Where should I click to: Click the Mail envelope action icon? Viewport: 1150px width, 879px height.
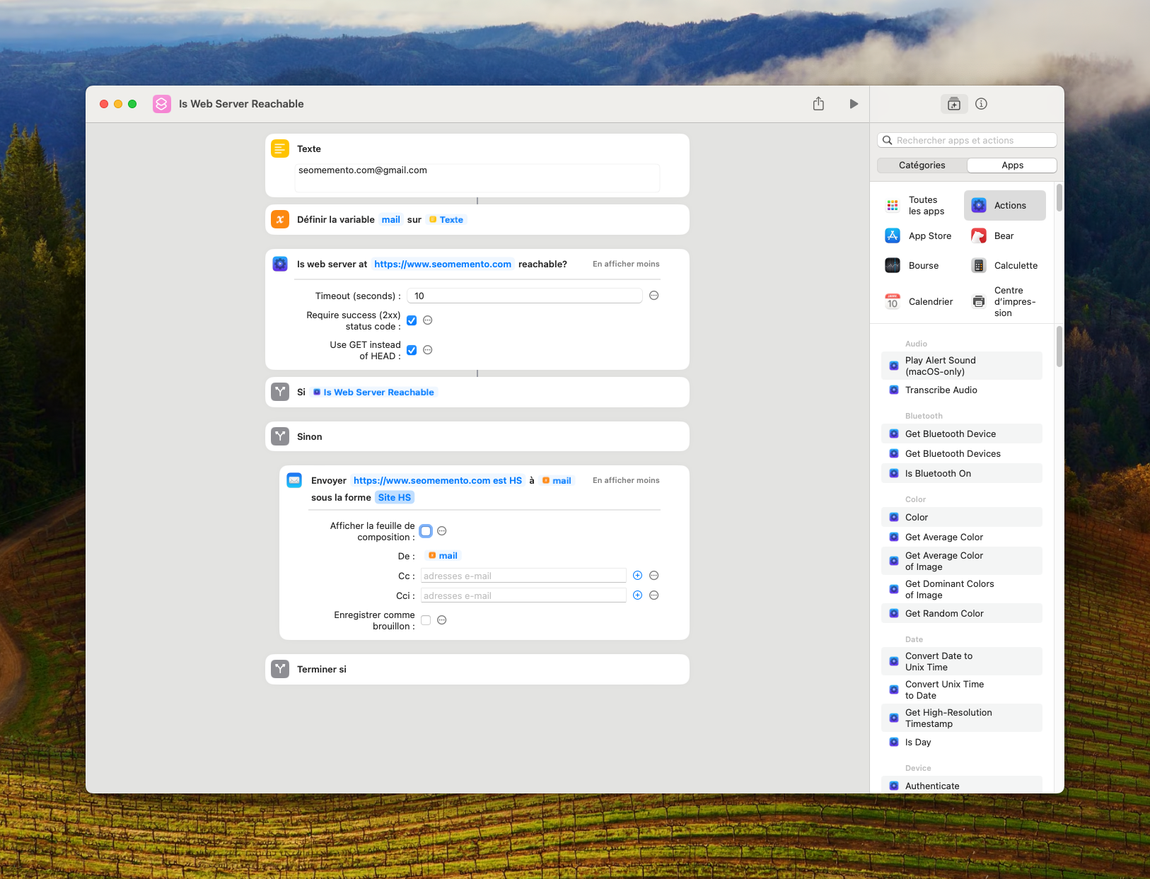294,480
